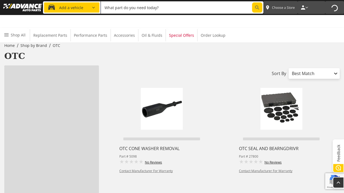Open warranty link for seal and bearing driver
Viewport: 344px width, 193px height.
tap(266, 171)
